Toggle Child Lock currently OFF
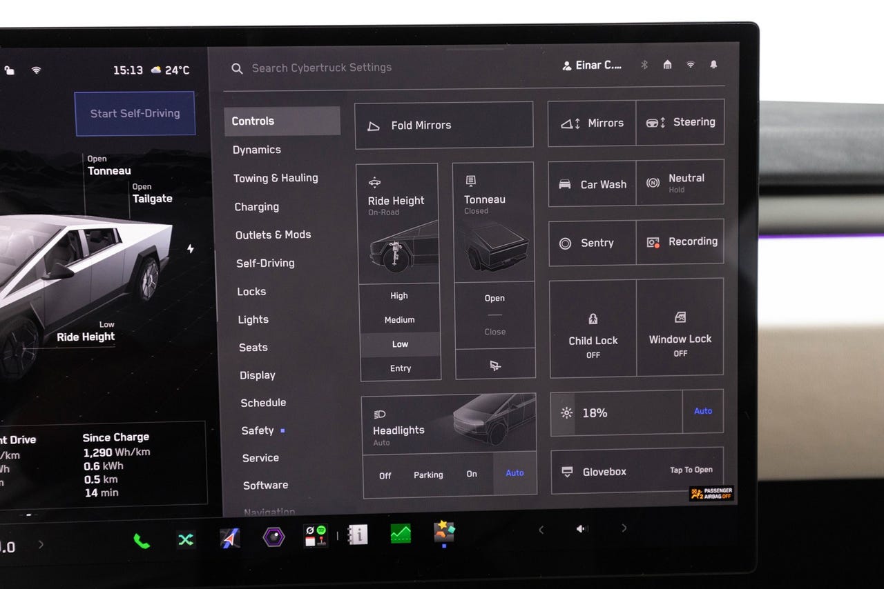This screenshot has height=589, width=884. pyautogui.click(x=593, y=329)
